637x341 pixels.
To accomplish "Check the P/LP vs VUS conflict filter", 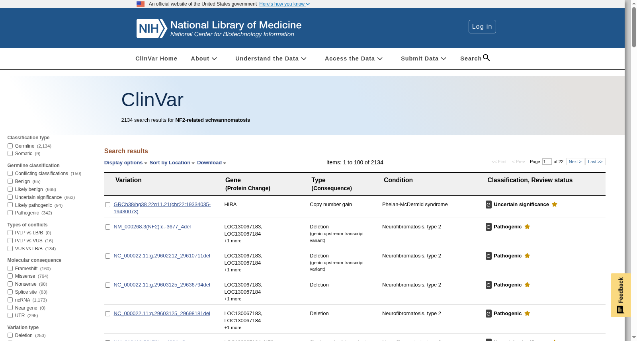I will (x=10, y=241).
